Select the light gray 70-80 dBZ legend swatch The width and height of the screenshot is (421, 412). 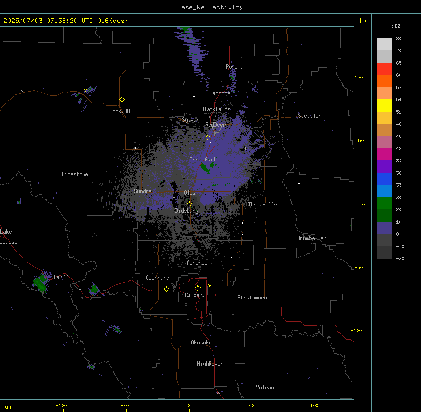[384, 45]
